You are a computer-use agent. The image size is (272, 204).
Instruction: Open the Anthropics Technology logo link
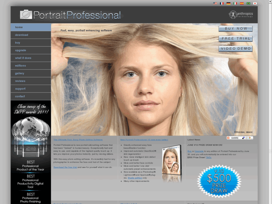pos(241,15)
